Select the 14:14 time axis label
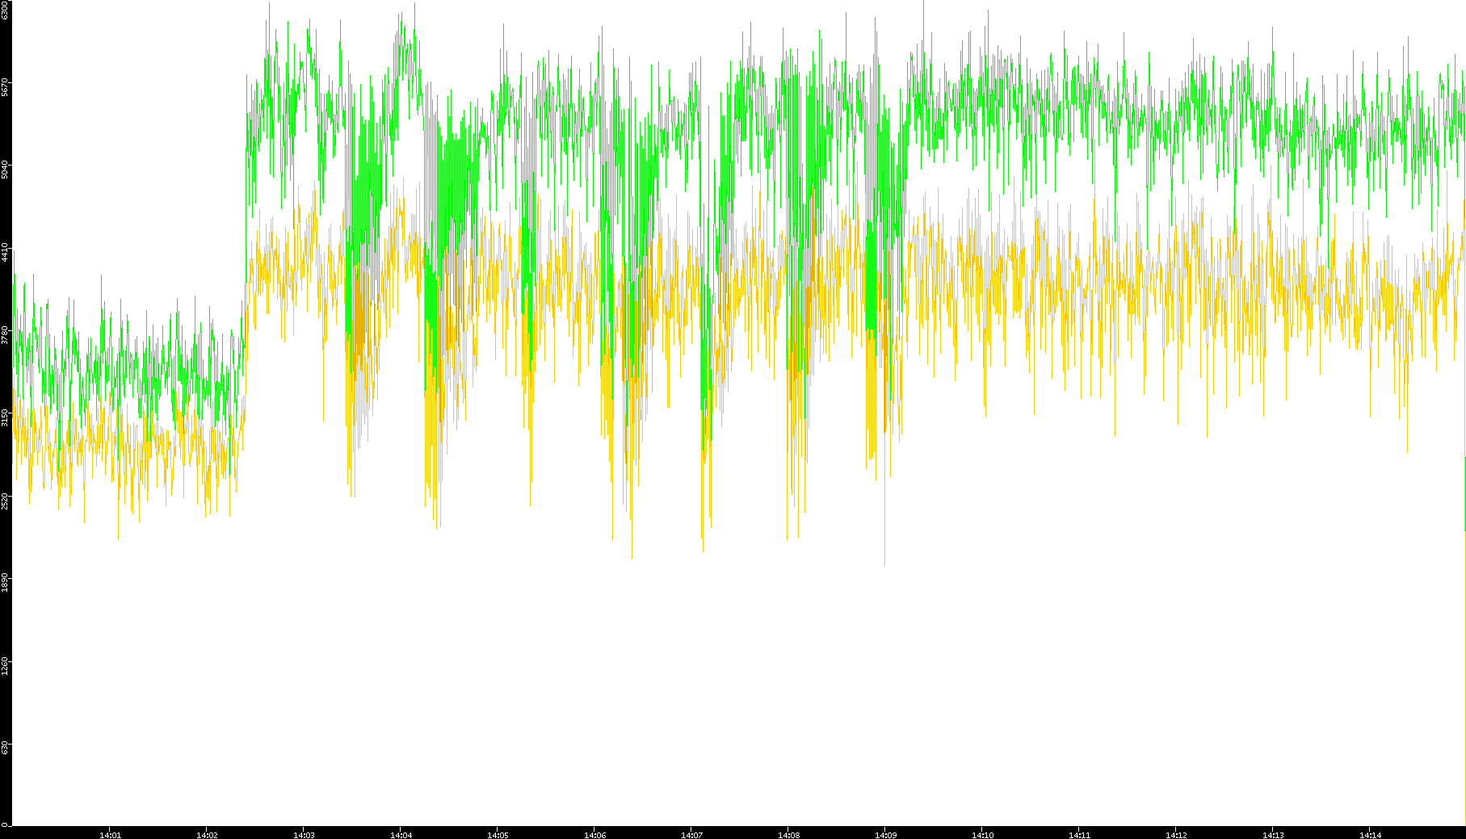 tap(1370, 835)
